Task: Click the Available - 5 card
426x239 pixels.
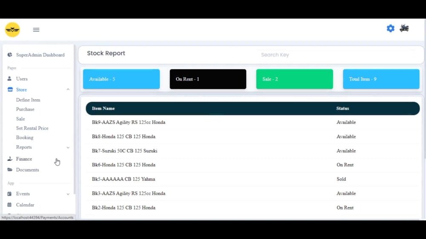Action: pos(121,79)
